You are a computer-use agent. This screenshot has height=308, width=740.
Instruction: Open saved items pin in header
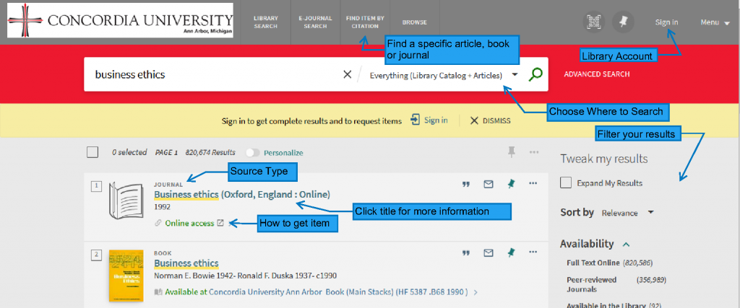[623, 22]
